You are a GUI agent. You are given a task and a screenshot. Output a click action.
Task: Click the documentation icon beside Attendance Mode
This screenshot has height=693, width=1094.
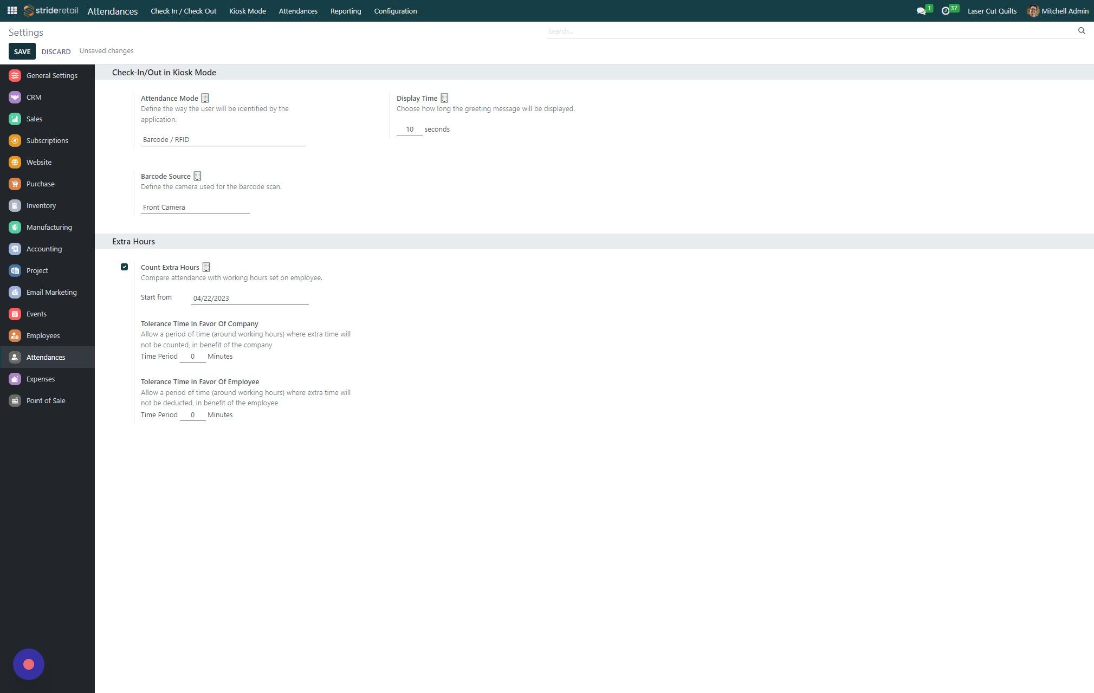pos(205,98)
